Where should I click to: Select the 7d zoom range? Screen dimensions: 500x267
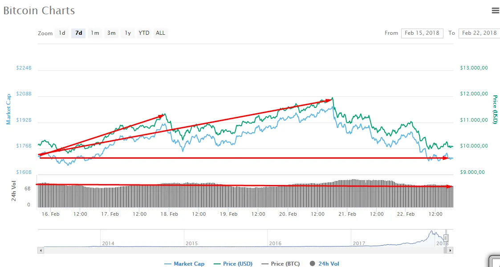point(78,33)
